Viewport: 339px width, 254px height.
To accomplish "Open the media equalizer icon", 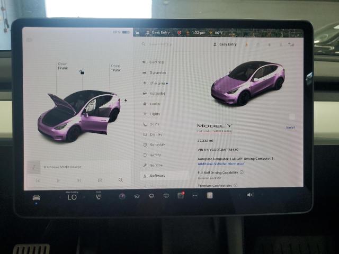I will coord(100,180).
